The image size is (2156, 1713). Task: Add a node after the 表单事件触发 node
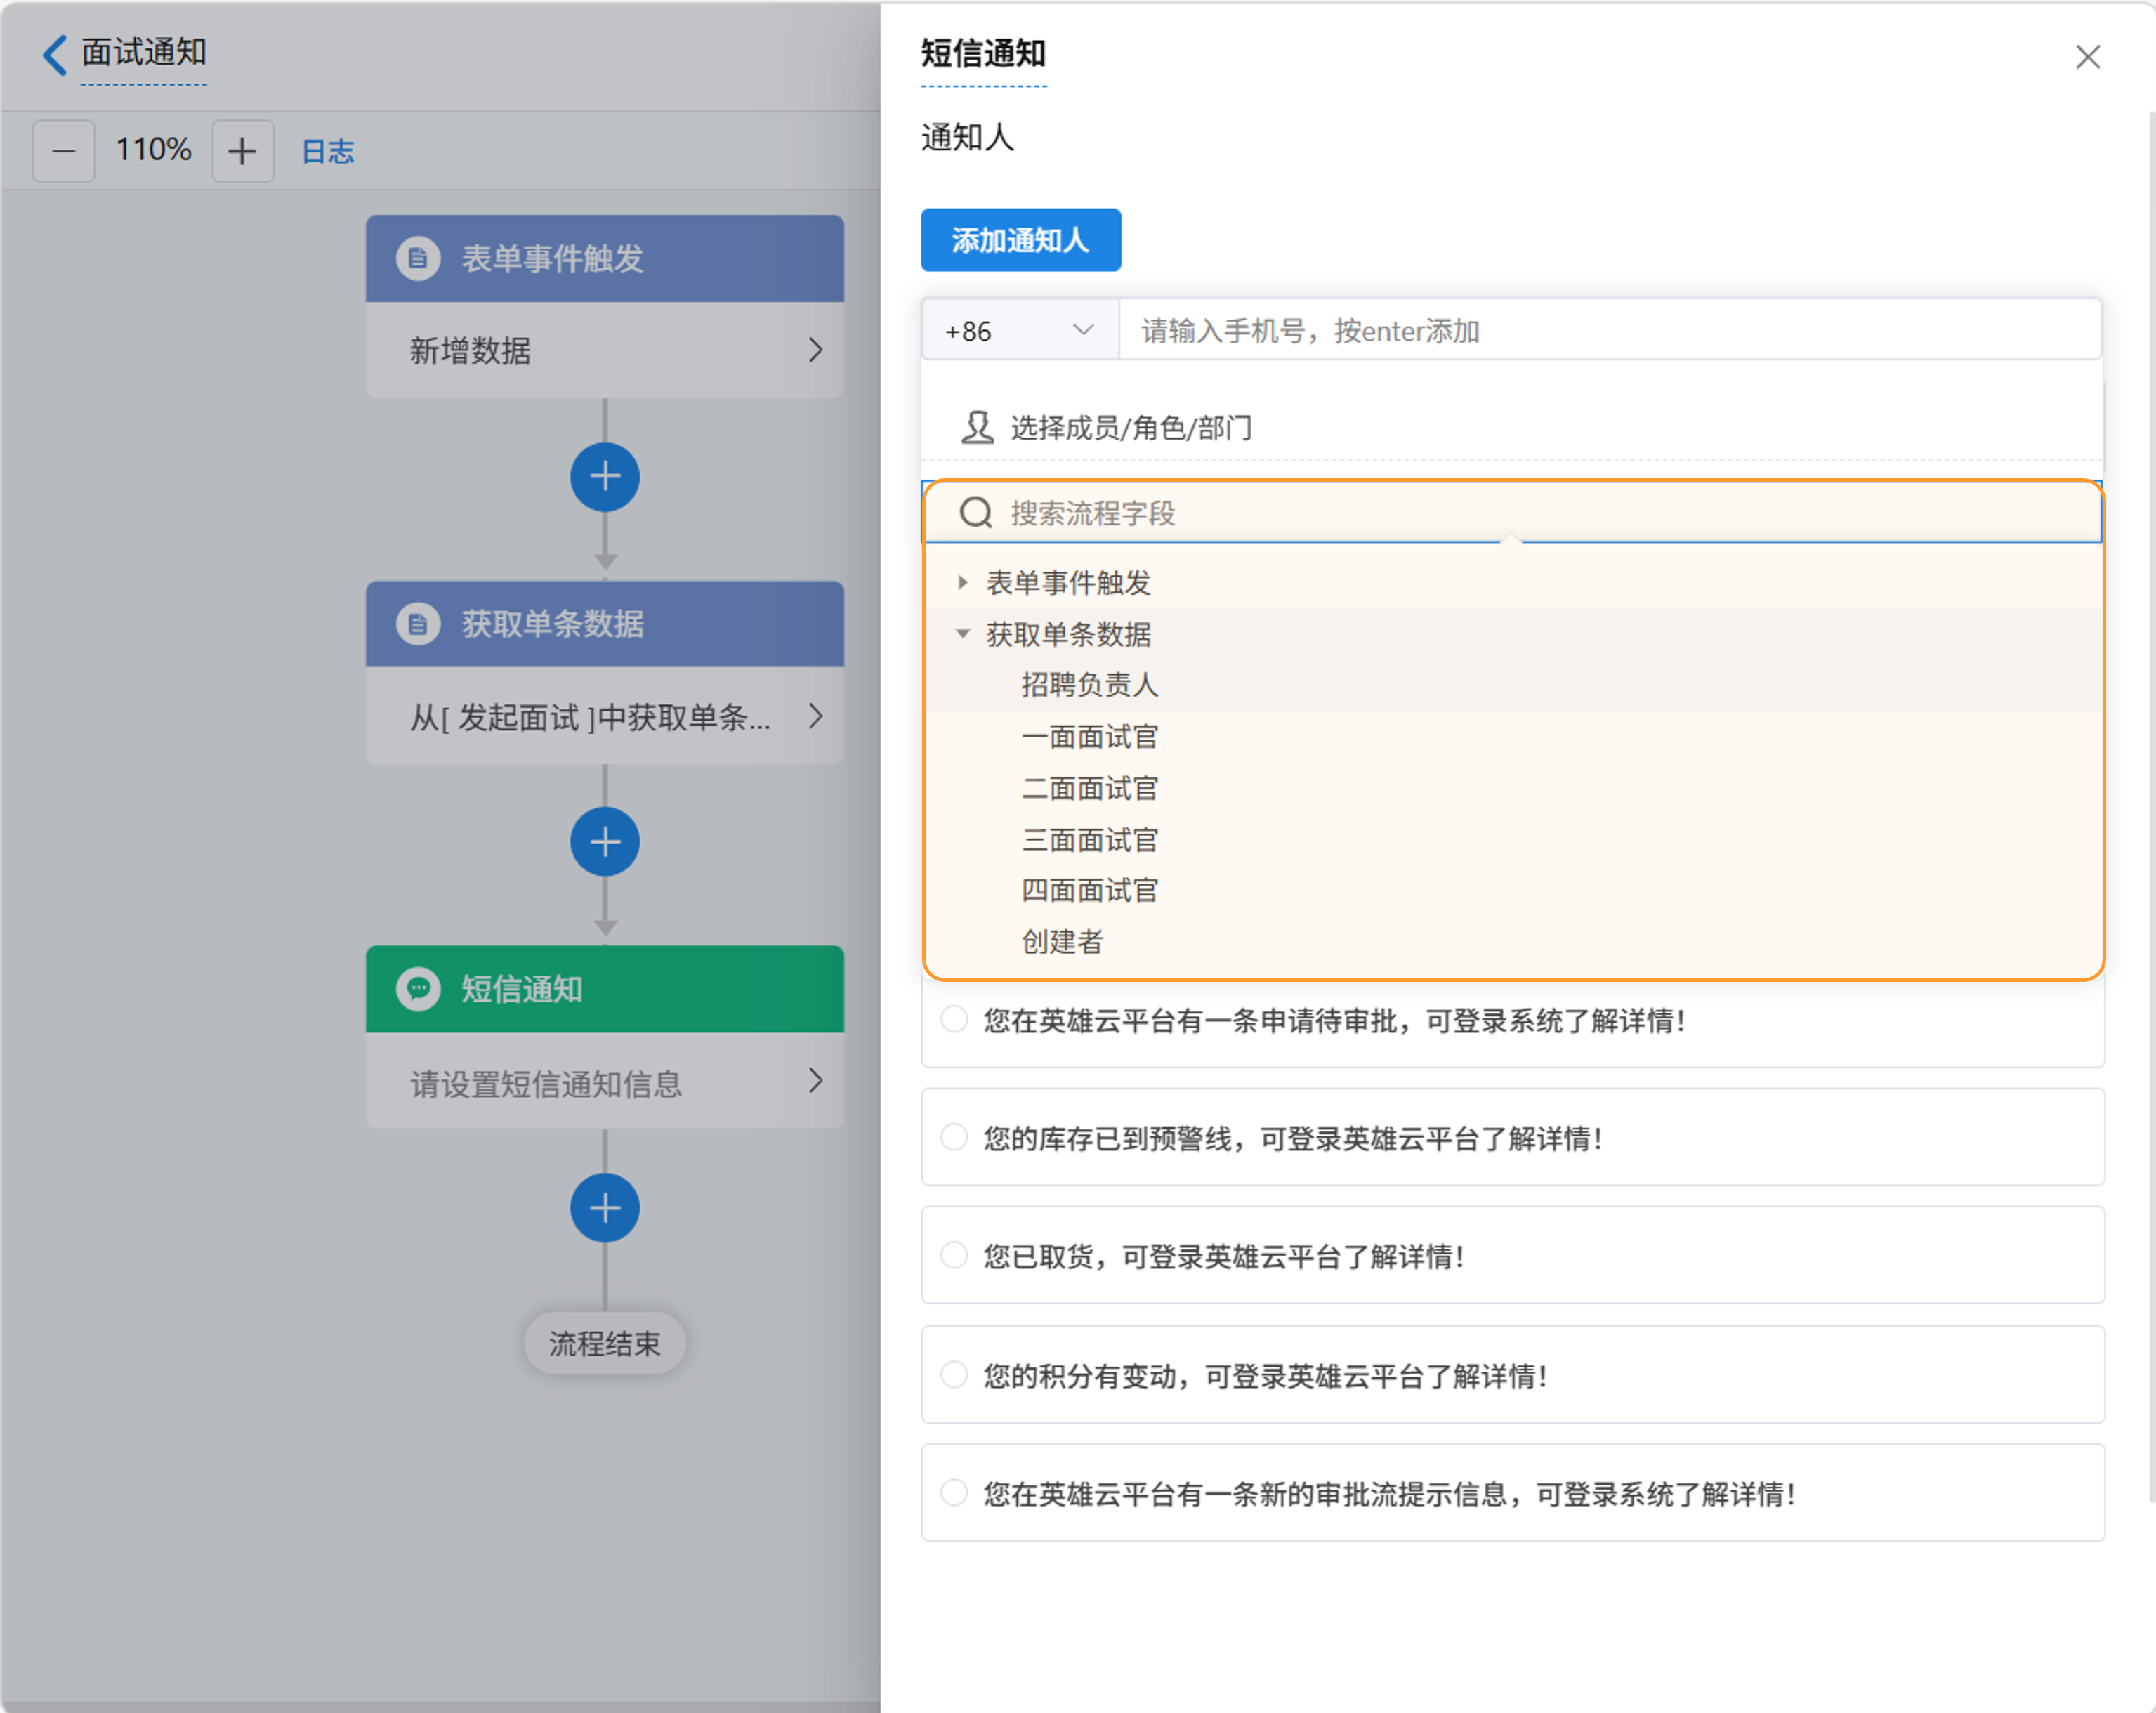[x=605, y=477]
